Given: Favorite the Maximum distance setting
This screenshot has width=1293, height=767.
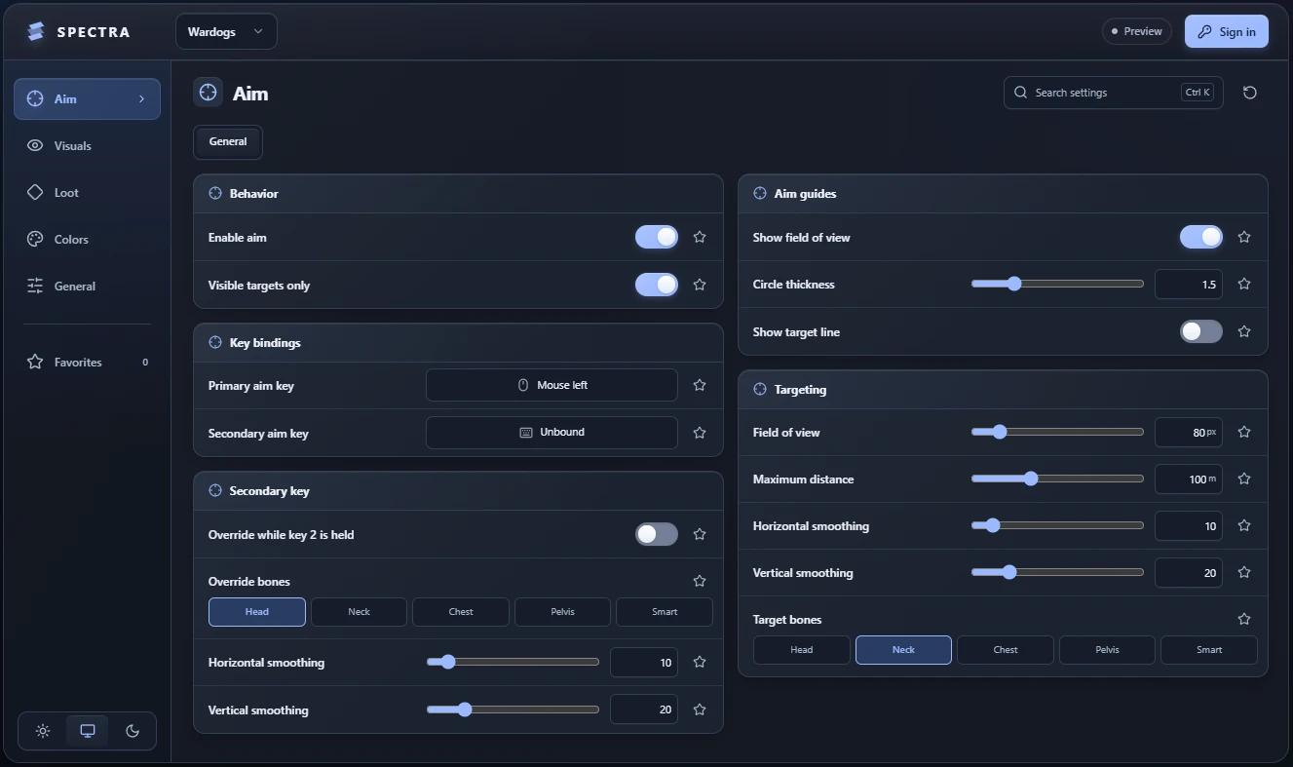Looking at the screenshot, I should click(1244, 479).
